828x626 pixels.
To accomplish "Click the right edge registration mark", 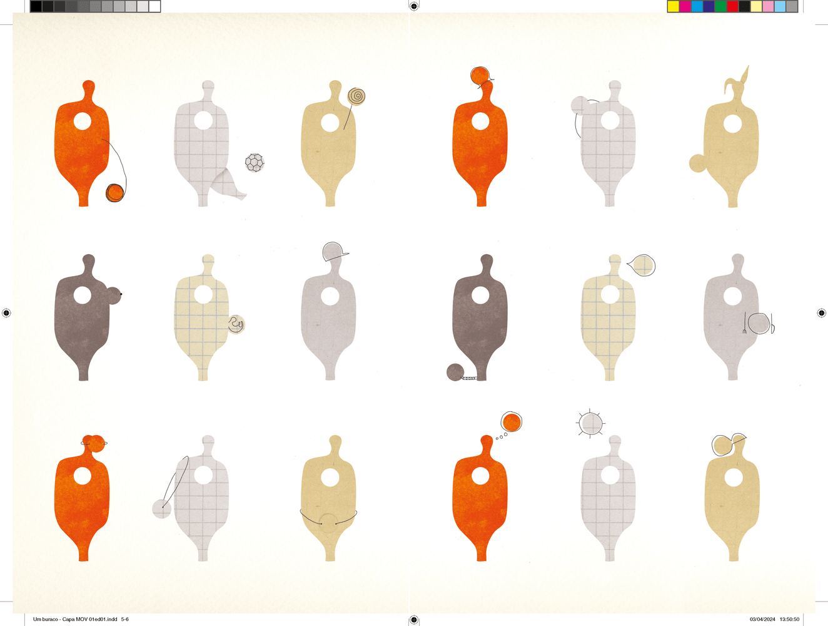I will click(822, 312).
